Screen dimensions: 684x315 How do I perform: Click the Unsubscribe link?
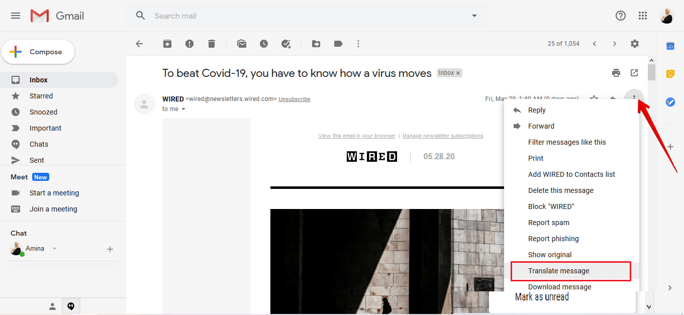(294, 99)
